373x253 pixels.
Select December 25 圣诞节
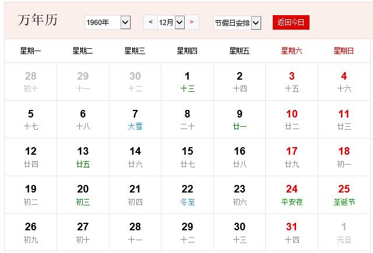point(344,195)
